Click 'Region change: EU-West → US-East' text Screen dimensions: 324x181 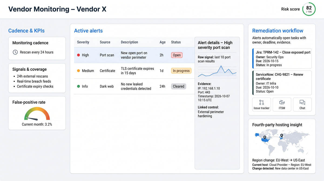(x=279, y=160)
